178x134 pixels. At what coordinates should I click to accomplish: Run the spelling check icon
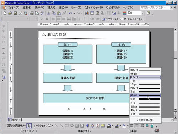[x=42, y=13]
